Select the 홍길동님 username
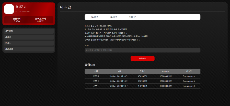230x106 pixels. point(21,7)
